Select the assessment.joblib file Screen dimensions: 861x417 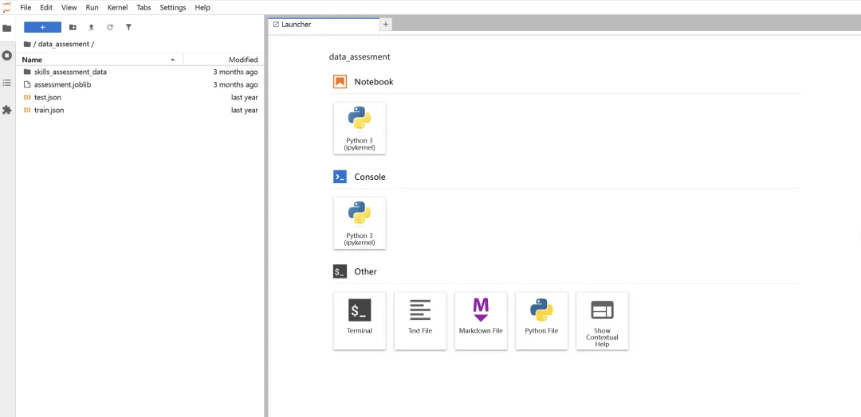[x=140, y=84]
